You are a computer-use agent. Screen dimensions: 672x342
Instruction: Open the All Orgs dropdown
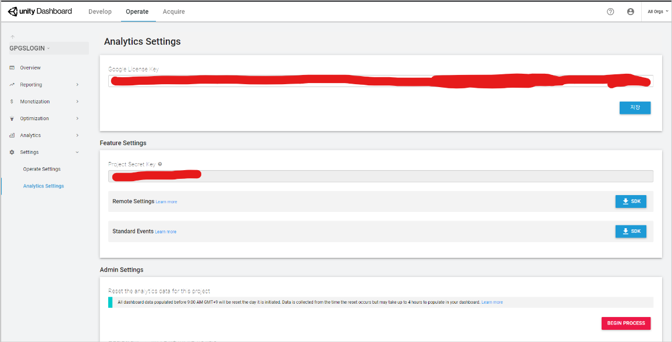[x=658, y=12]
